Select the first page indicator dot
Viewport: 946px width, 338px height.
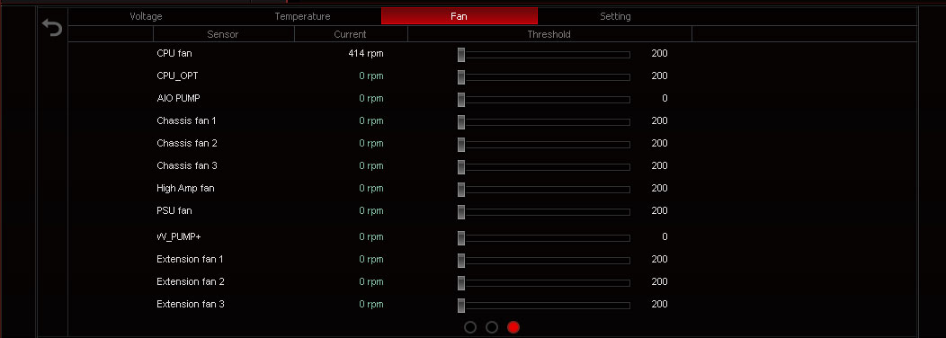pos(470,327)
